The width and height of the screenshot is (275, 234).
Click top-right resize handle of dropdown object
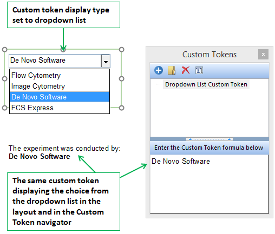click(122, 50)
